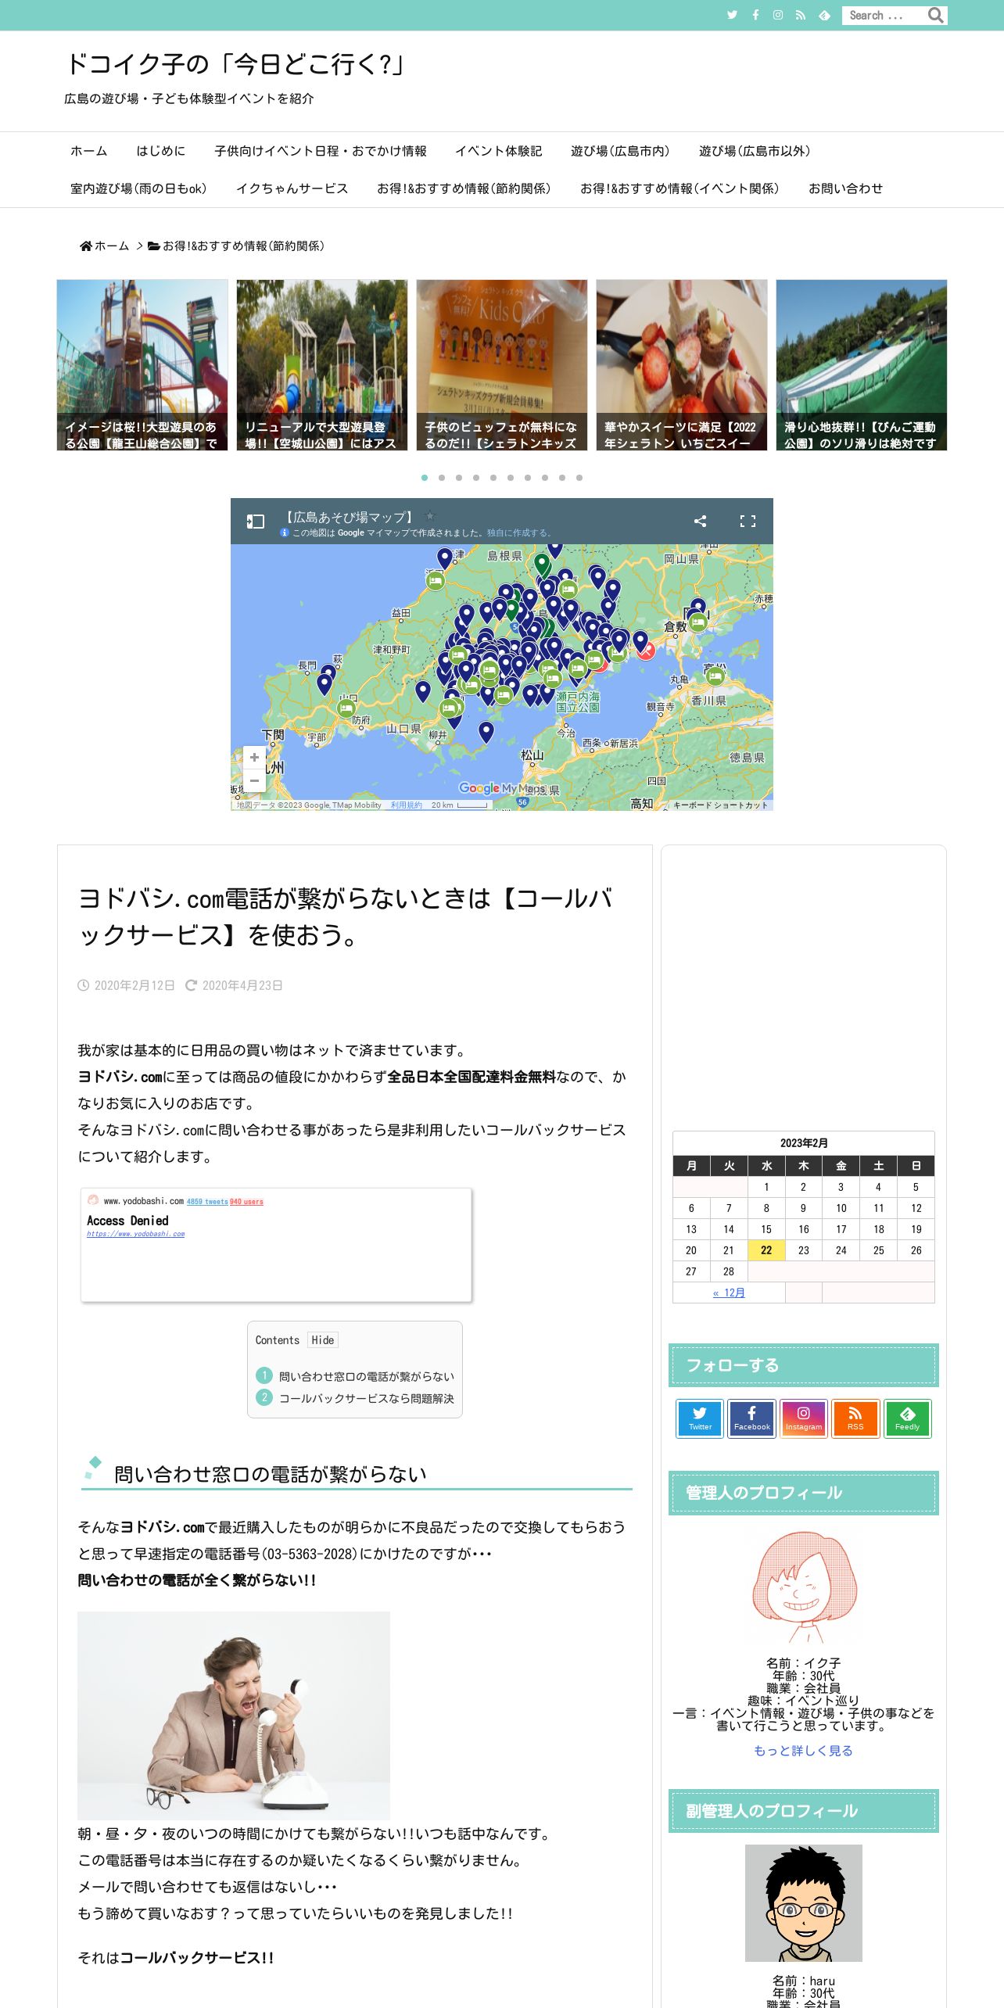Viewport: 1004px width, 2008px height.
Task: Click the haru profile avatar
Action: coord(804,1903)
